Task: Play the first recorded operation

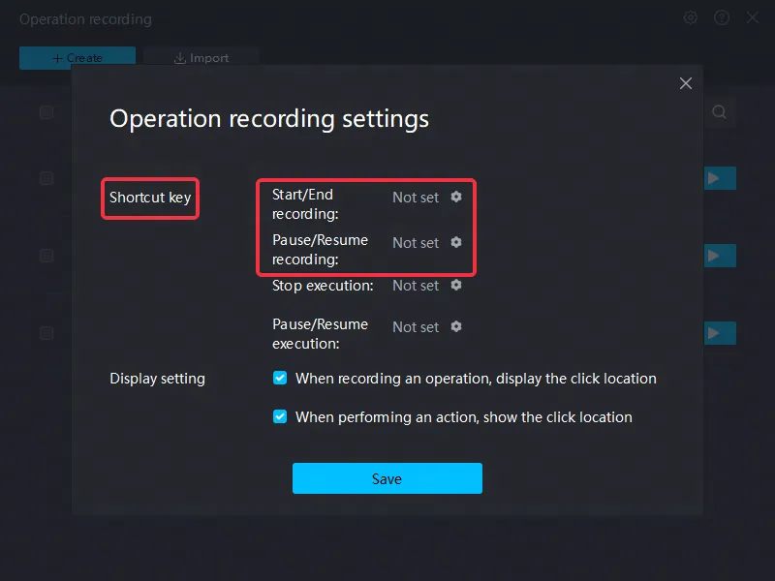Action: 720,178
